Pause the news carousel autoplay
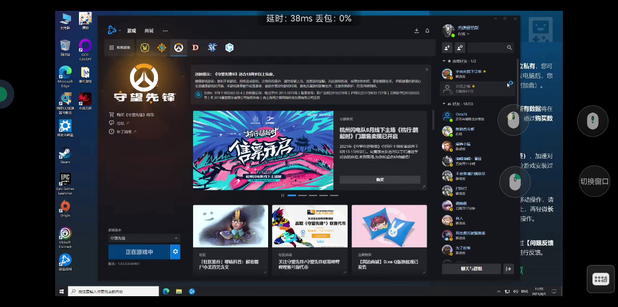618x307 pixels. [x=283, y=196]
